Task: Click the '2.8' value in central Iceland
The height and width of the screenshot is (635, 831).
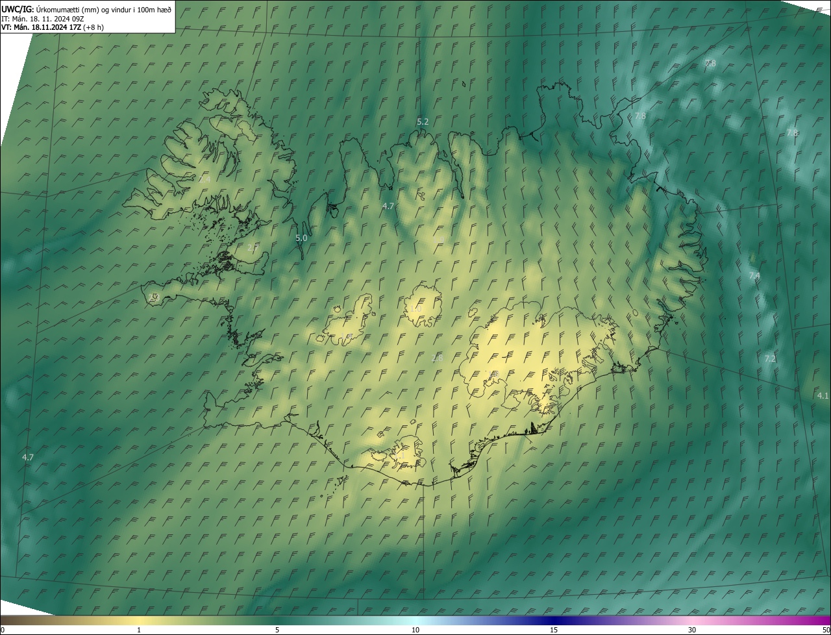Action: [x=438, y=358]
